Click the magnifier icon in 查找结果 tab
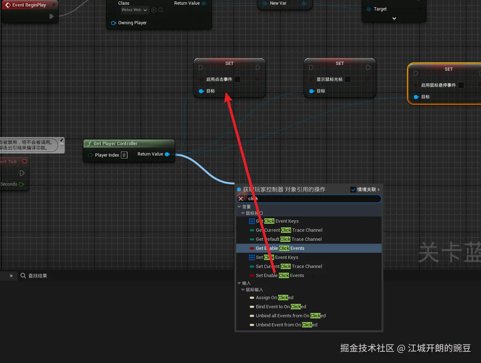This screenshot has height=363, width=481. [23, 276]
